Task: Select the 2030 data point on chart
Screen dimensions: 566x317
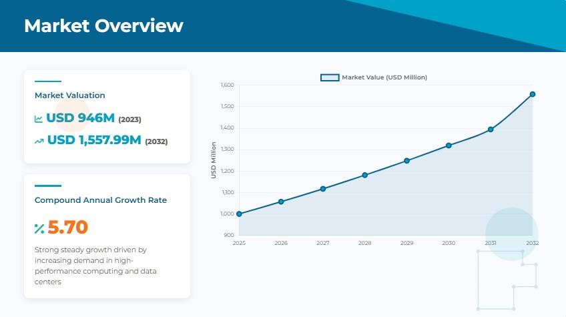Action: point(449,145)
